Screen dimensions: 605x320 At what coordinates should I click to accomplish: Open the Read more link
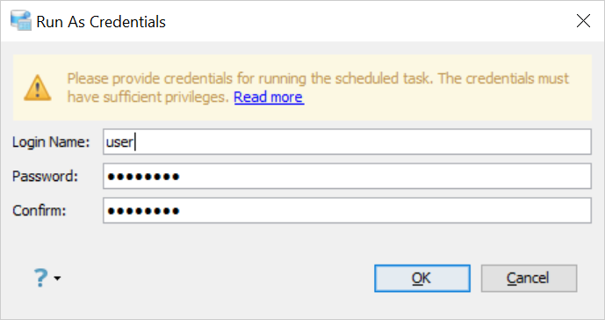pos(269,97)
